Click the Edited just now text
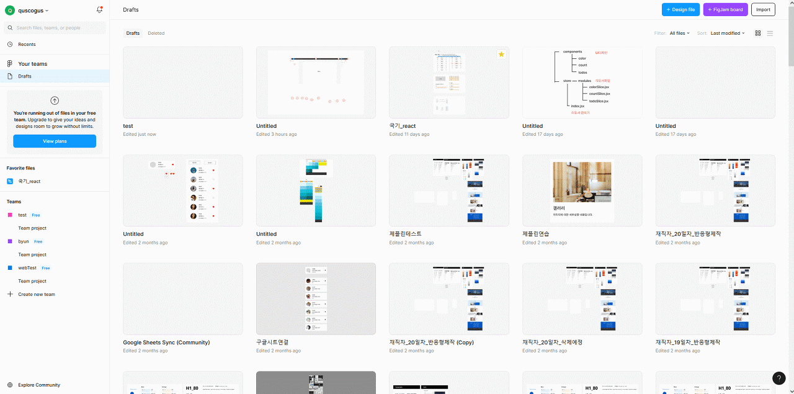 pyautogui.click(x=140, y=134)
